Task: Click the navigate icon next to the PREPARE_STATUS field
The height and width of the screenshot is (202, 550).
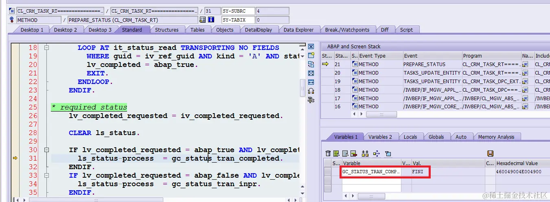Action: point(203,20)
